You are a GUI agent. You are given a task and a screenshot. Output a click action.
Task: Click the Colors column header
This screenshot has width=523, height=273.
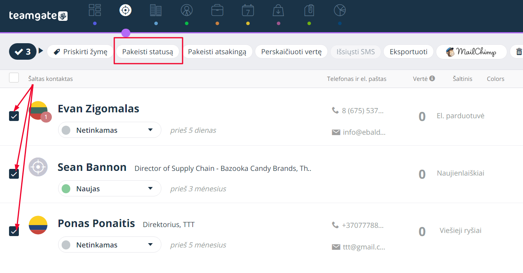tap(496, 79)
